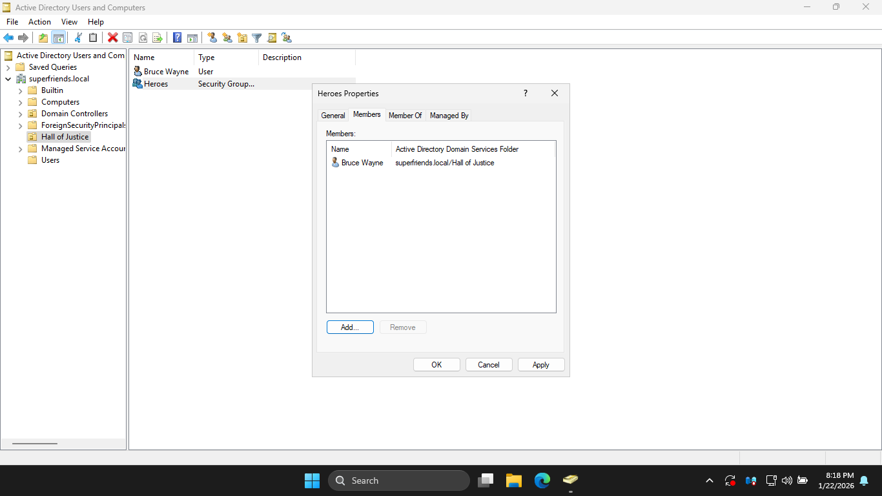Screen dimensions: 882x496
Task: Click the Filter funnel icon in toolbar
Action: coord(256,38)
